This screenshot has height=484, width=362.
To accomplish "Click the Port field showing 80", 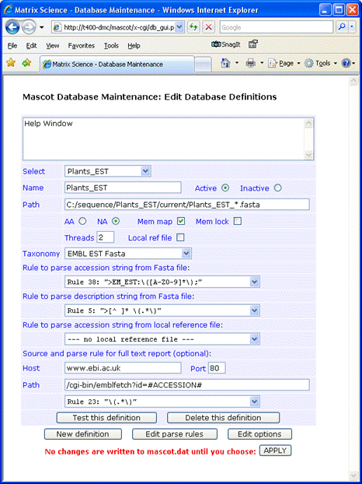I will tap(217, 368).
